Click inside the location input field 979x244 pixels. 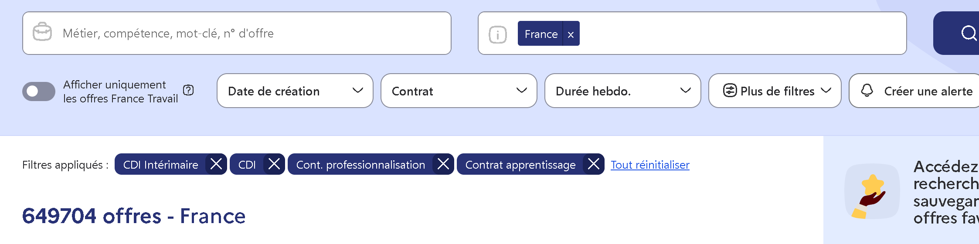741,33
